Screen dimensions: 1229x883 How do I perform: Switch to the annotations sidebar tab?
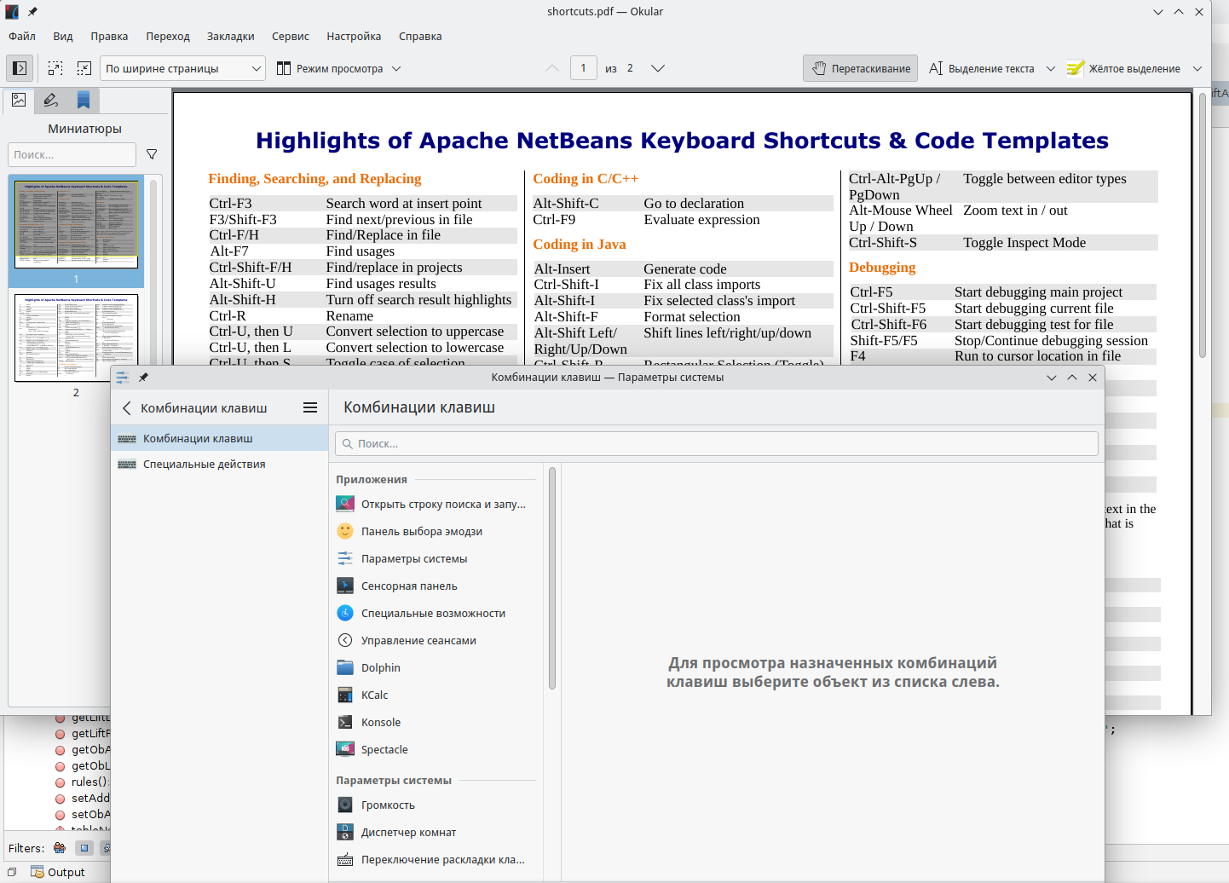[x=51, y=101]
